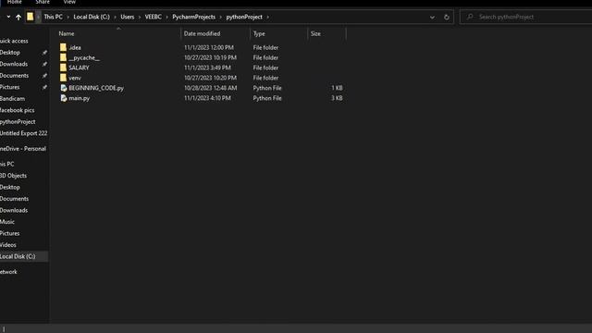Expand chevron after This PC breadcrumb
The width and height of the screenshot is (592, 333).
point(68,17)
